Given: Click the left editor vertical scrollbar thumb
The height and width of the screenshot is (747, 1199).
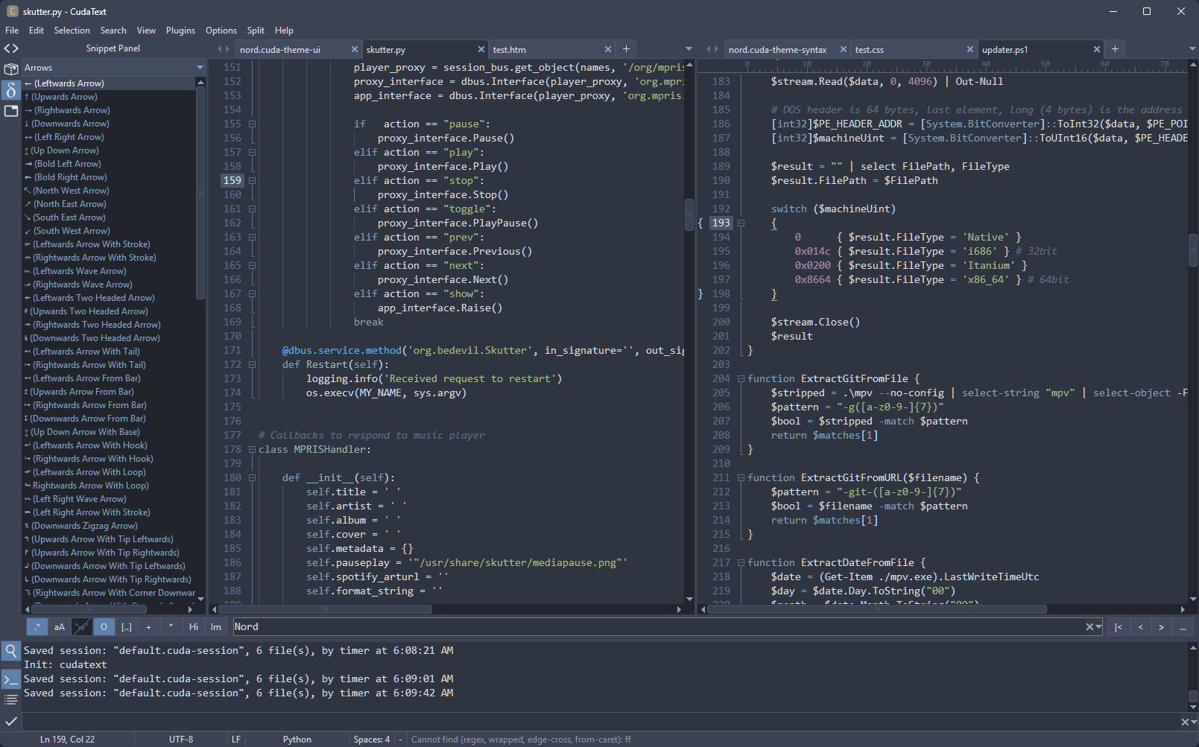Looking at the screenshot, I should pos(689,214).
